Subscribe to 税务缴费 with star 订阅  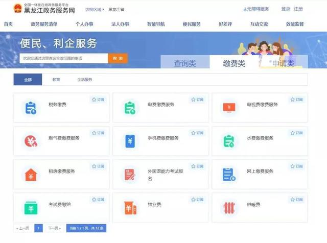98,100
